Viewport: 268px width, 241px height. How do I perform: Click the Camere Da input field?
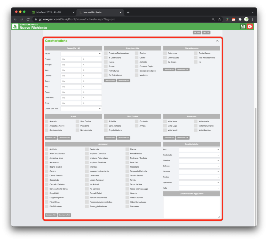click(71, 76)
